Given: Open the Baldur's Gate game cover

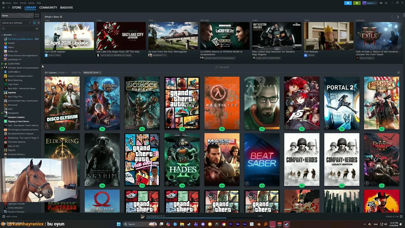Looking at the screenshot, I should coord(102,103).
